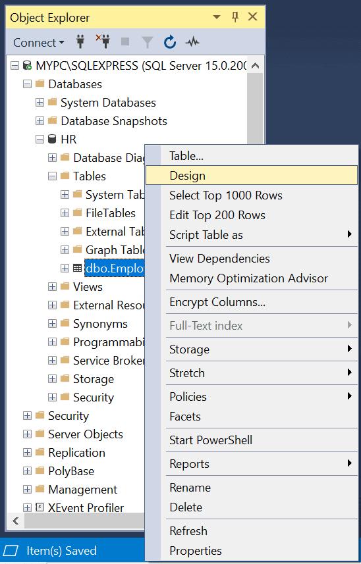The image size is (361, 564).
Task: Select the HR database tree label
Action: [x=69, y=140]
